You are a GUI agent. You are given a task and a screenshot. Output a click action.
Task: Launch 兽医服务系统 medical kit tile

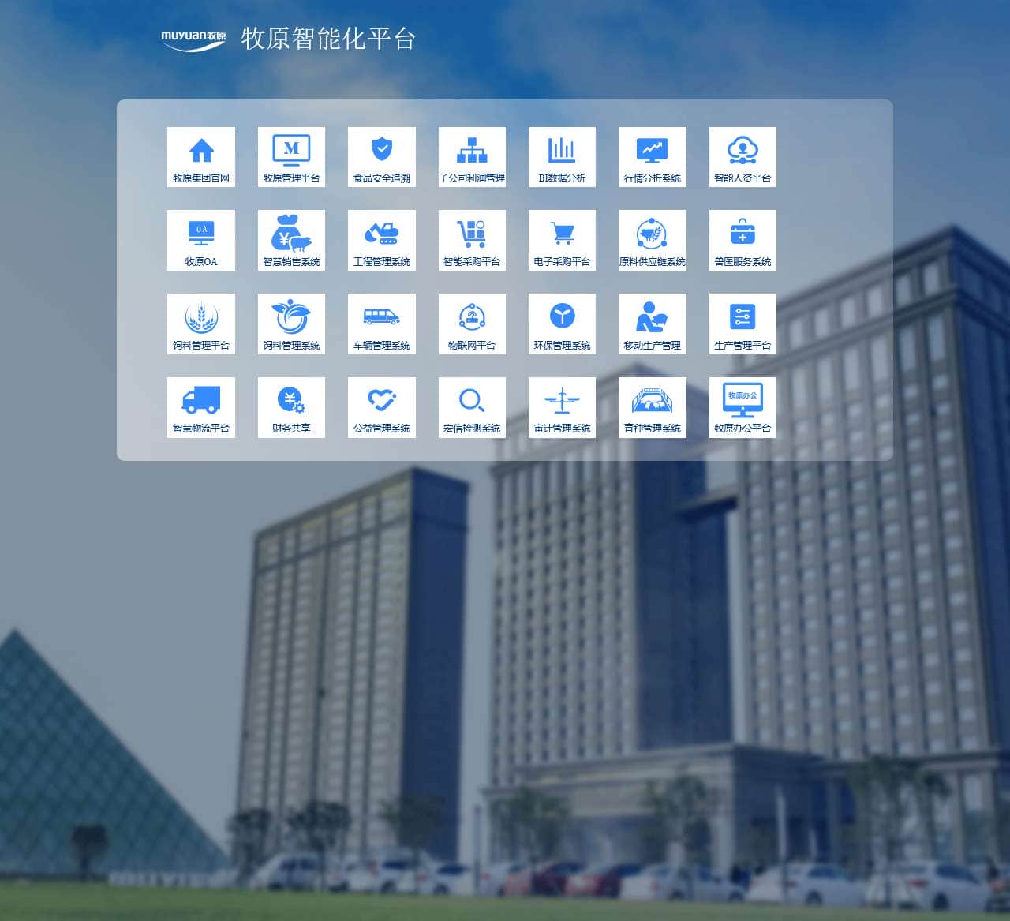click(x=743, y=240)
